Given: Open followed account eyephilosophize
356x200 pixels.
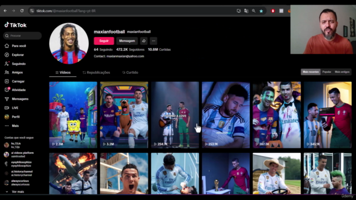Looking at the screenshot, I should [x=18, y=164].
